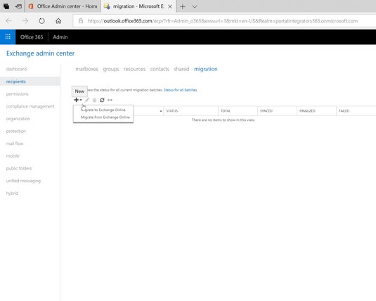The width and height of the screenshot is (376, 301).
Task: Select the migration tab
Action: point(206,69)
